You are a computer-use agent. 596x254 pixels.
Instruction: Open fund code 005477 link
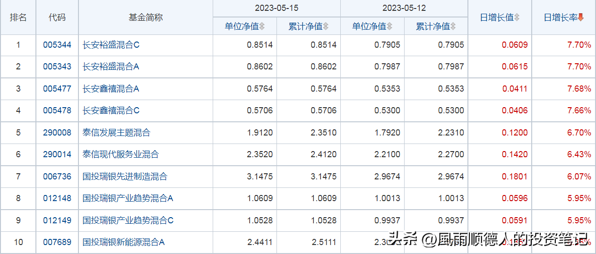(x=57, y=89)
